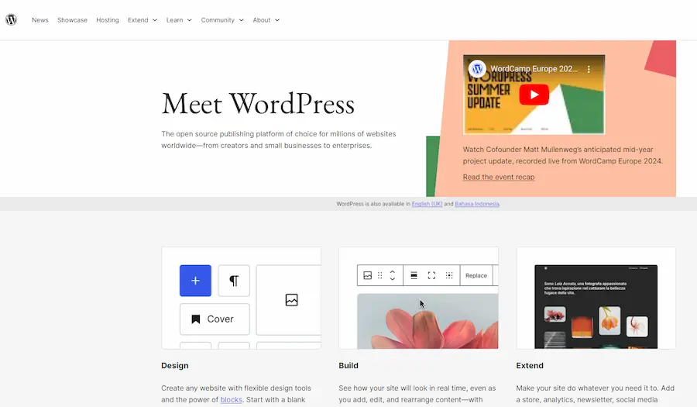Open the Bahasa Indonesia language link
Image resolution: width=697 pixels, height=407 pixels.
[x=476, y=204]
